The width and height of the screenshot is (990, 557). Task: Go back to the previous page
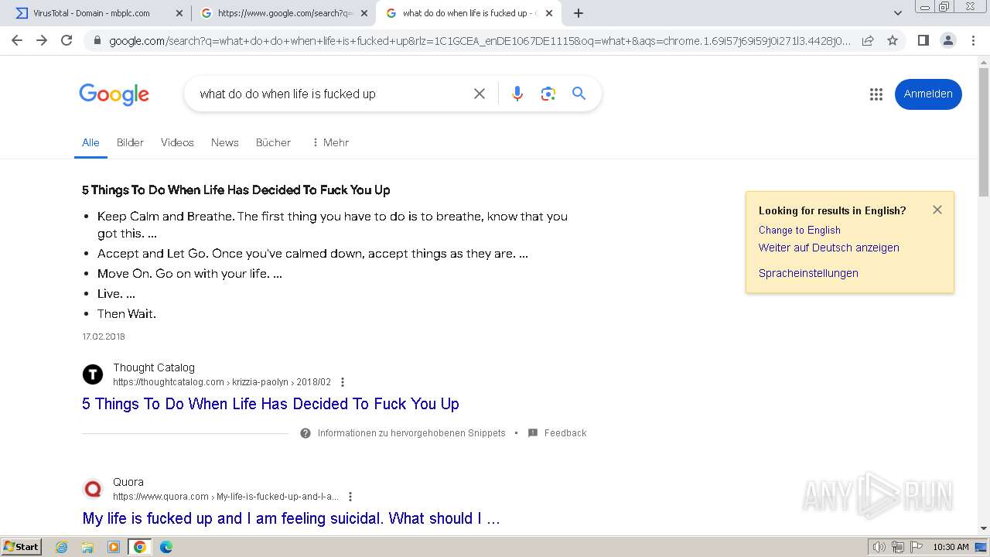pyautogui.click(x=17, y=40)
